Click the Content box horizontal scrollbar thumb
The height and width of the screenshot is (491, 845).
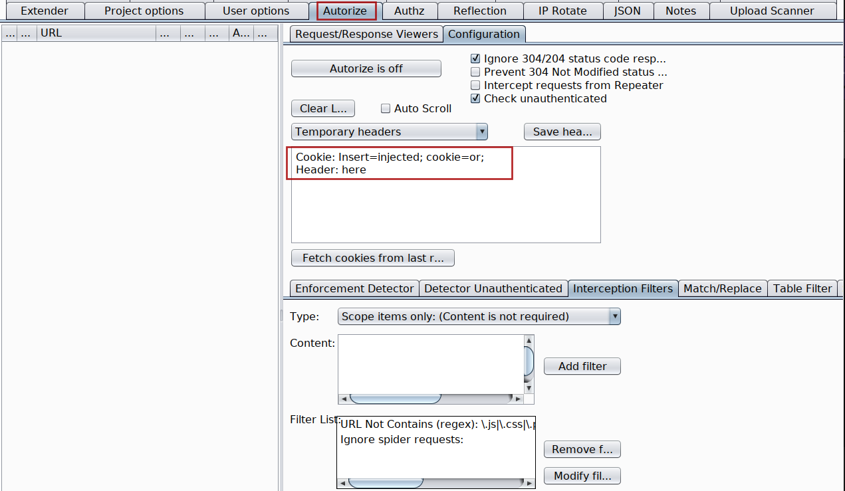[396, 399]
